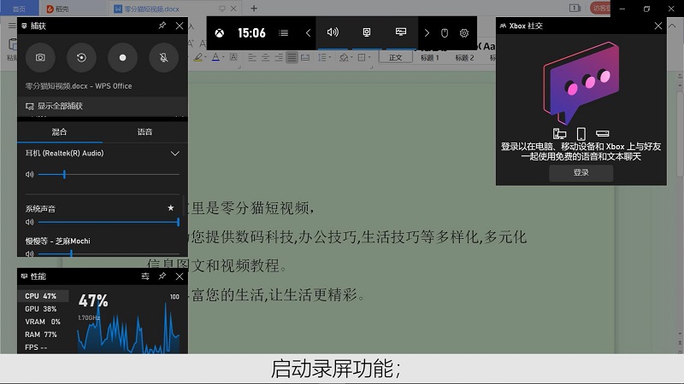Viewport: 684px width, 384px height.
Task: Select the FPS metric
Action: coord(43,347)
